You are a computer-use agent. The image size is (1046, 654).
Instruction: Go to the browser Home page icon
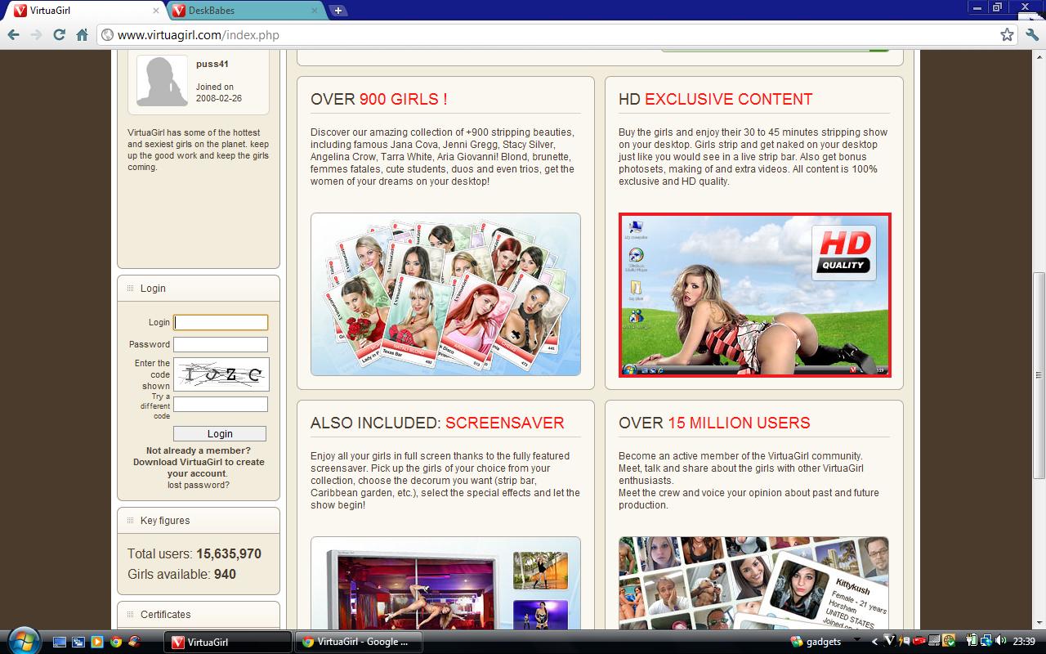pyautogui.click(x=82, y=34)
